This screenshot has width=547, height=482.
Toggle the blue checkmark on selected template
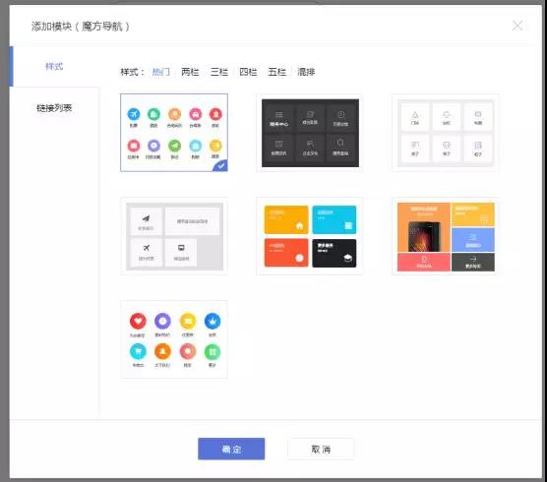click(220, 166)
